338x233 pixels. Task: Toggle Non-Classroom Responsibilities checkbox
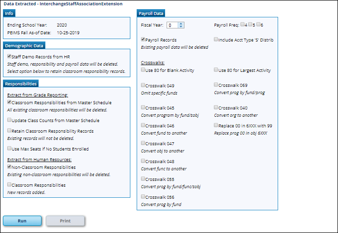[10, 167]
